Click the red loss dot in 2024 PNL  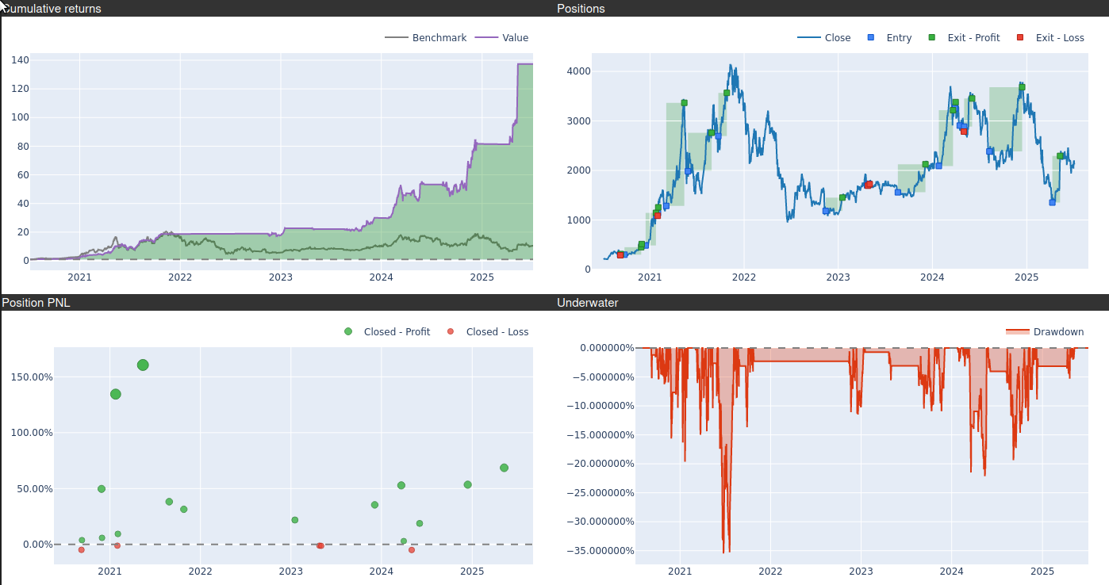411,550
